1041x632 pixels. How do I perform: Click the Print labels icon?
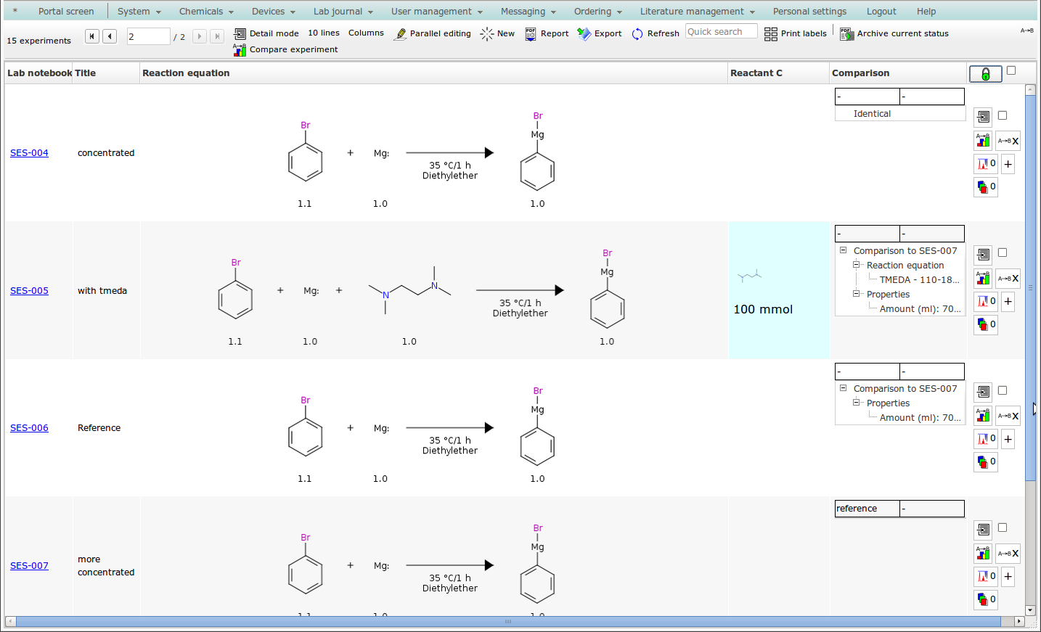[770, 34]
